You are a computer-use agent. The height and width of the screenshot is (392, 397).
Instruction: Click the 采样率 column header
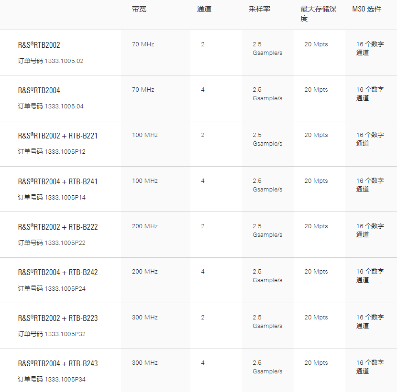pyautogui.click(x=260, y=9)
